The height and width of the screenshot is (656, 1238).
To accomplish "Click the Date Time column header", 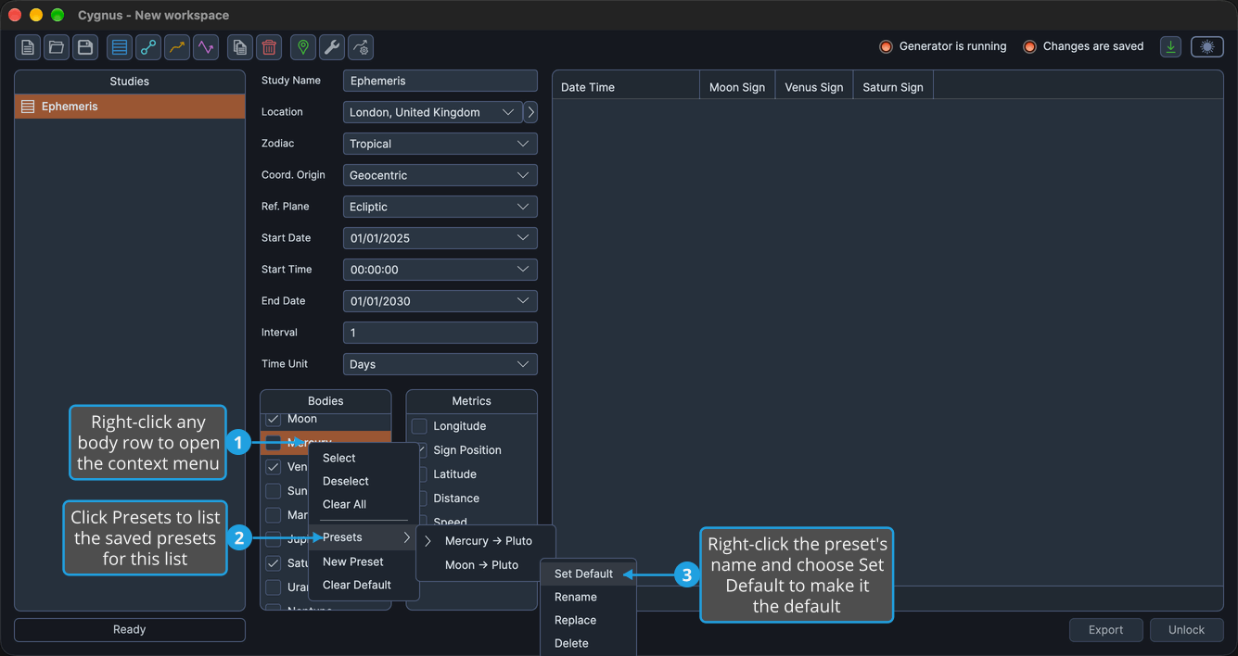I will tap(626, 87).
